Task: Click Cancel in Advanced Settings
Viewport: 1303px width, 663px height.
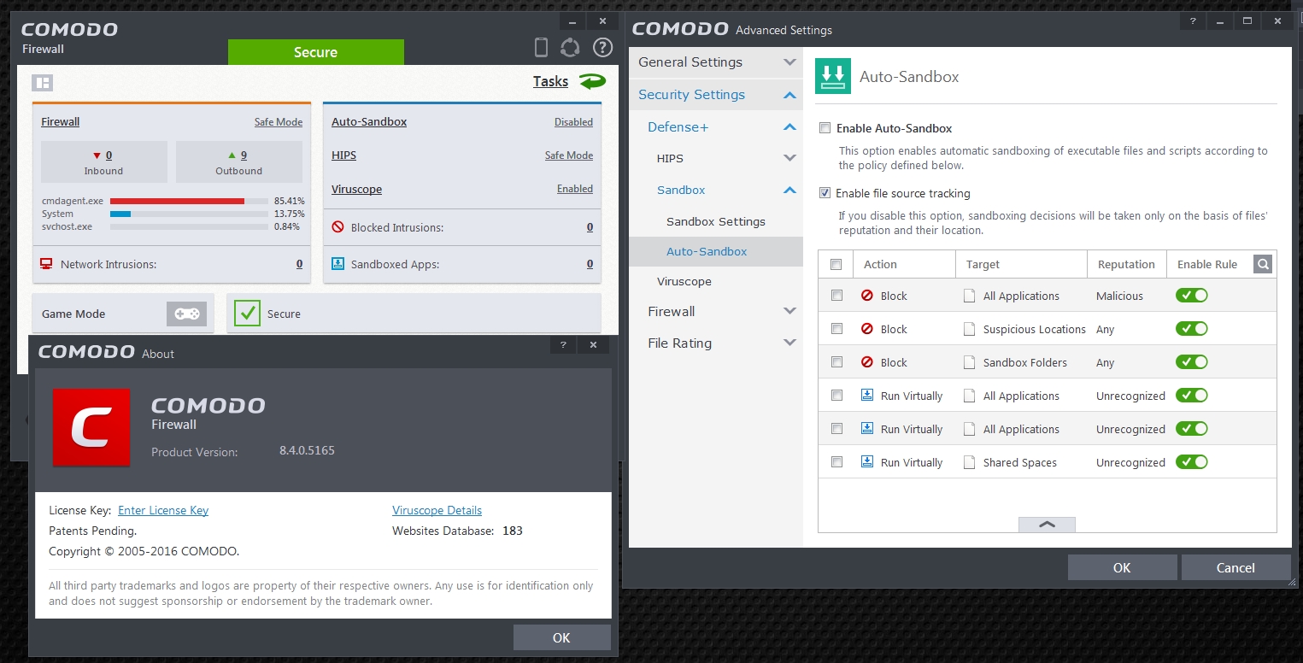Action: pyautogui.click(x=1236, y=567)
